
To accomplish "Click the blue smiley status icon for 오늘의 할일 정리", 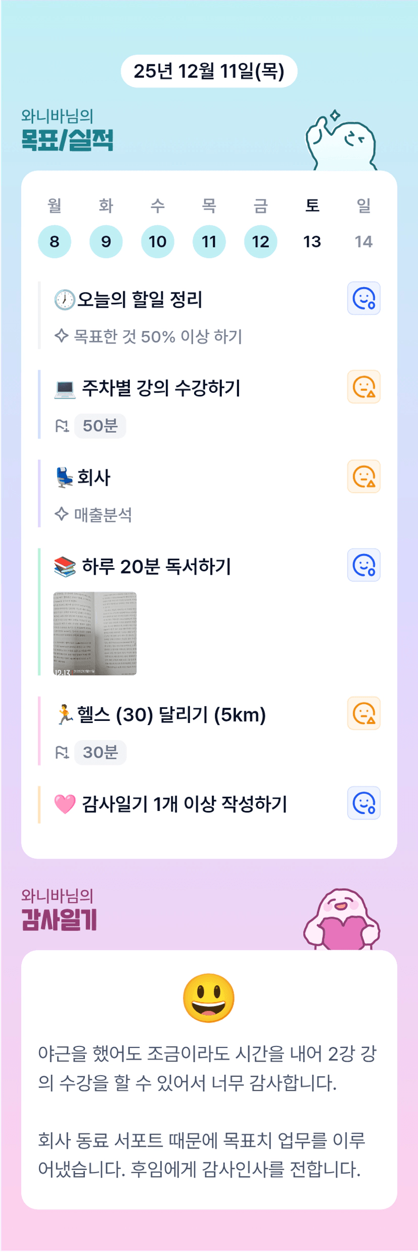I will coord(363,298).
